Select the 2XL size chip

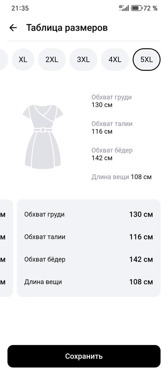pos(52,60)
